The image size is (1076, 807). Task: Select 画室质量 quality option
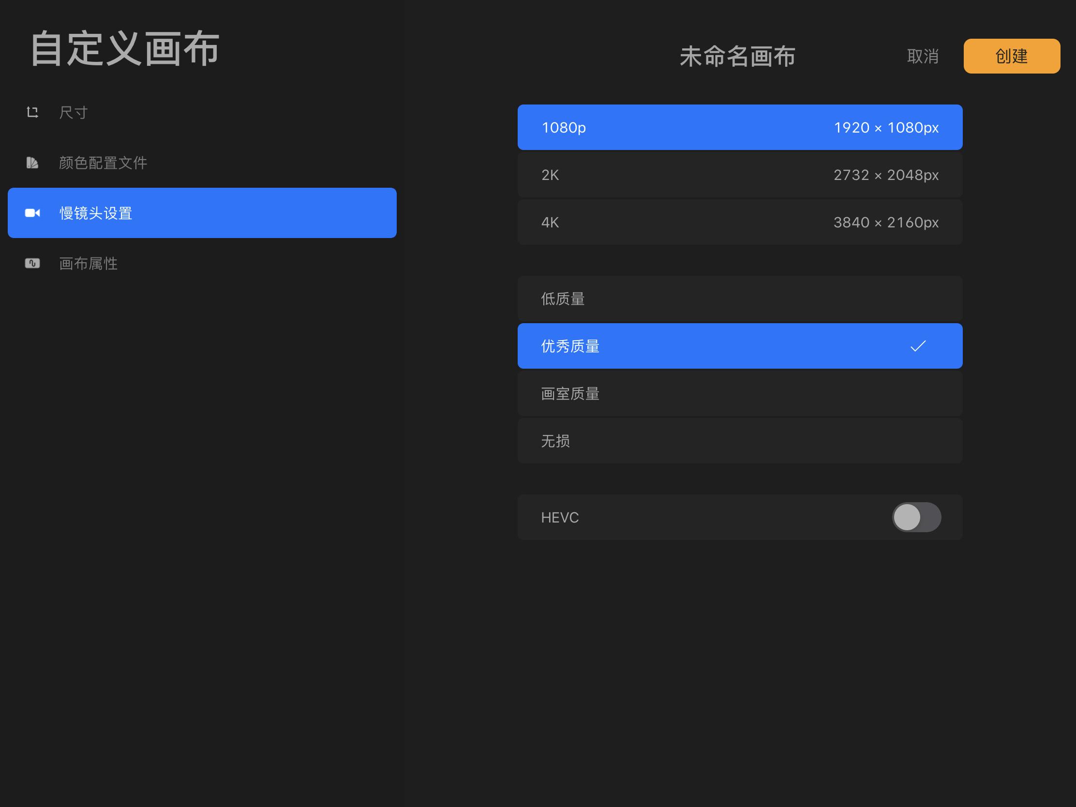click(x=739, y=393)
